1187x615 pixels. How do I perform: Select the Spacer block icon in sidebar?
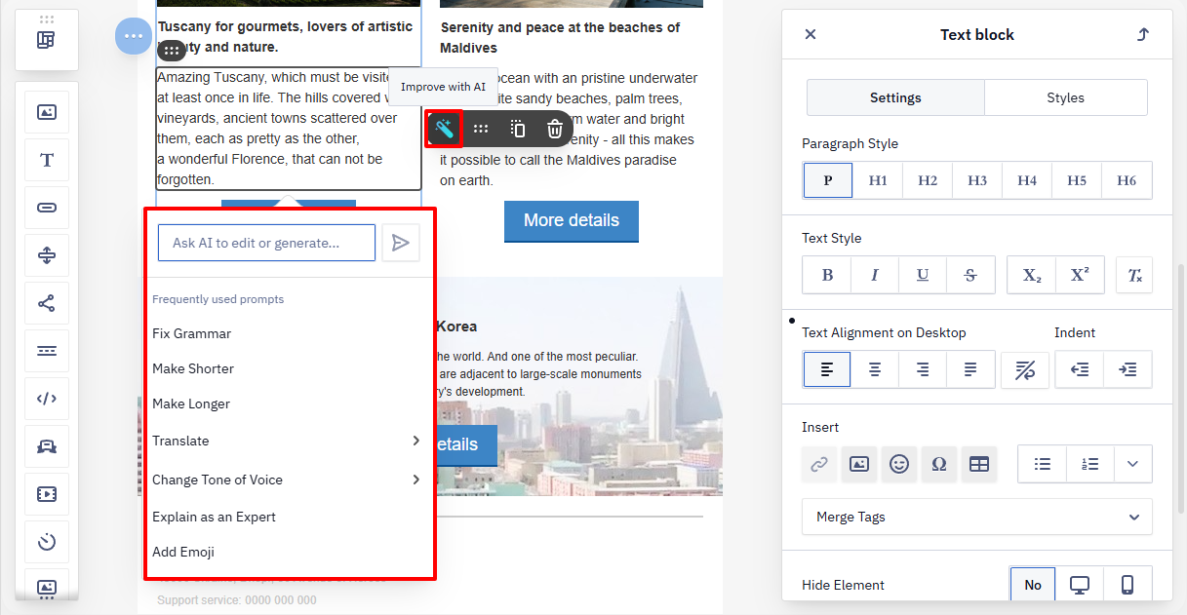coord(47,255)
